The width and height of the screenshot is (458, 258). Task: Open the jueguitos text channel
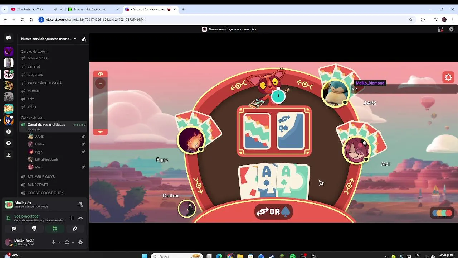point(53,75)
